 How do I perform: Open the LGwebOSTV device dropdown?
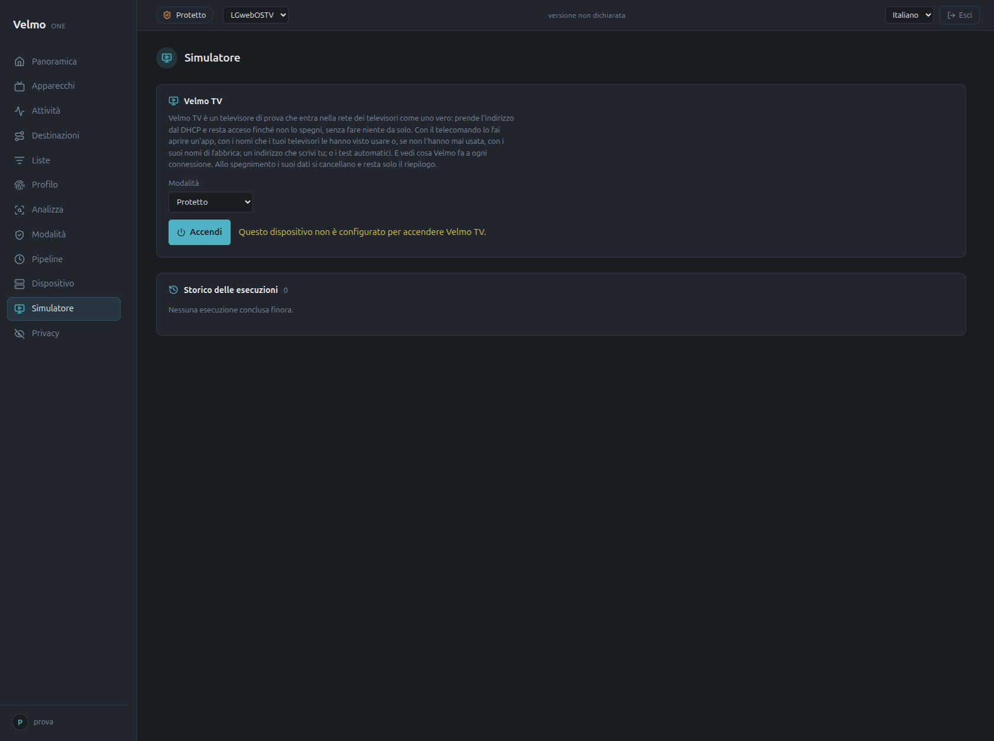click(x=255, y=15)
